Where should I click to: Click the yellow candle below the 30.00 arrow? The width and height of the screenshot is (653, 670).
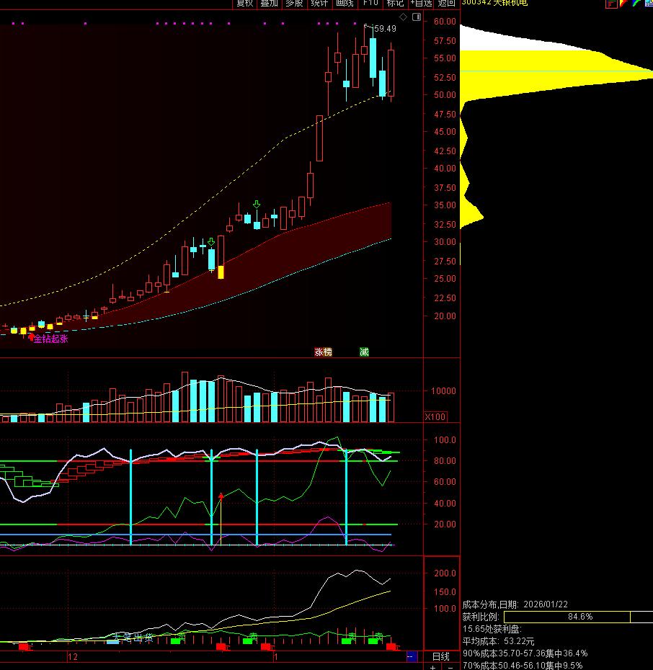pos(221,272)
